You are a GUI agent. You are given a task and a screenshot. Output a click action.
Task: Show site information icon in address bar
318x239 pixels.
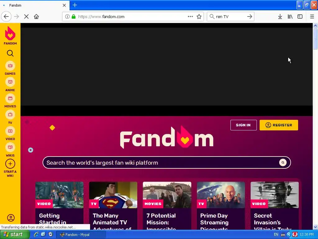[67, 17]
